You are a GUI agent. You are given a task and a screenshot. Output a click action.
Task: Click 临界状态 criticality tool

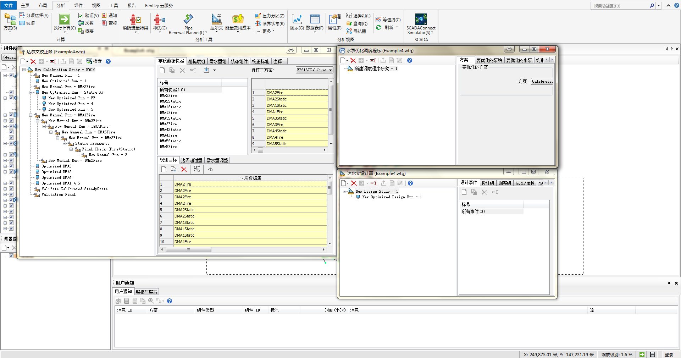[x=270, y=23]
